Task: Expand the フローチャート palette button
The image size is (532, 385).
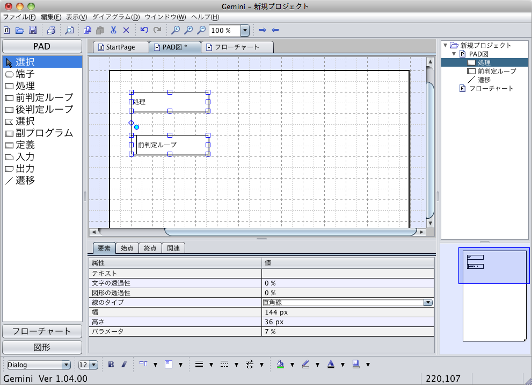Action: pos(42,331)
